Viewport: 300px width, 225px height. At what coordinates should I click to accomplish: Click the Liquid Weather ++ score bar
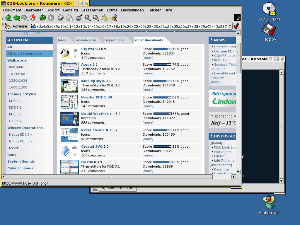pos(162,114)
